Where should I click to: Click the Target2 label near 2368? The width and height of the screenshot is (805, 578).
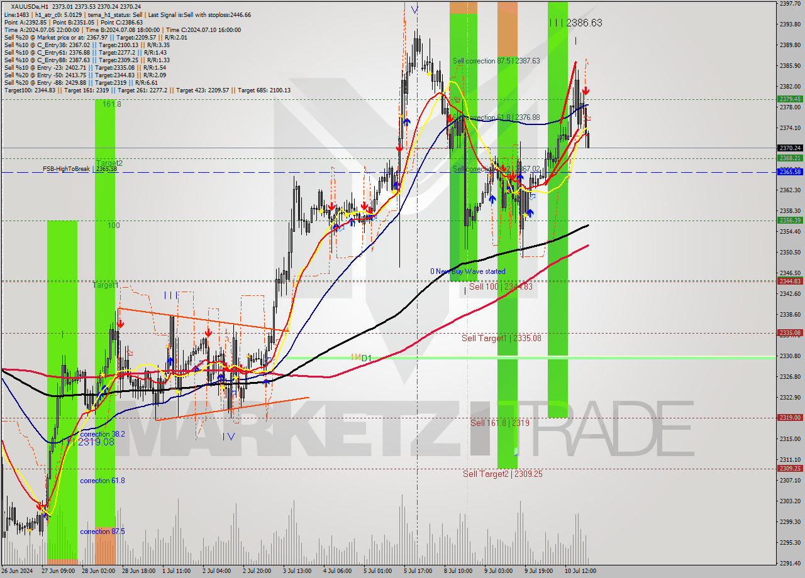point(109,163)
